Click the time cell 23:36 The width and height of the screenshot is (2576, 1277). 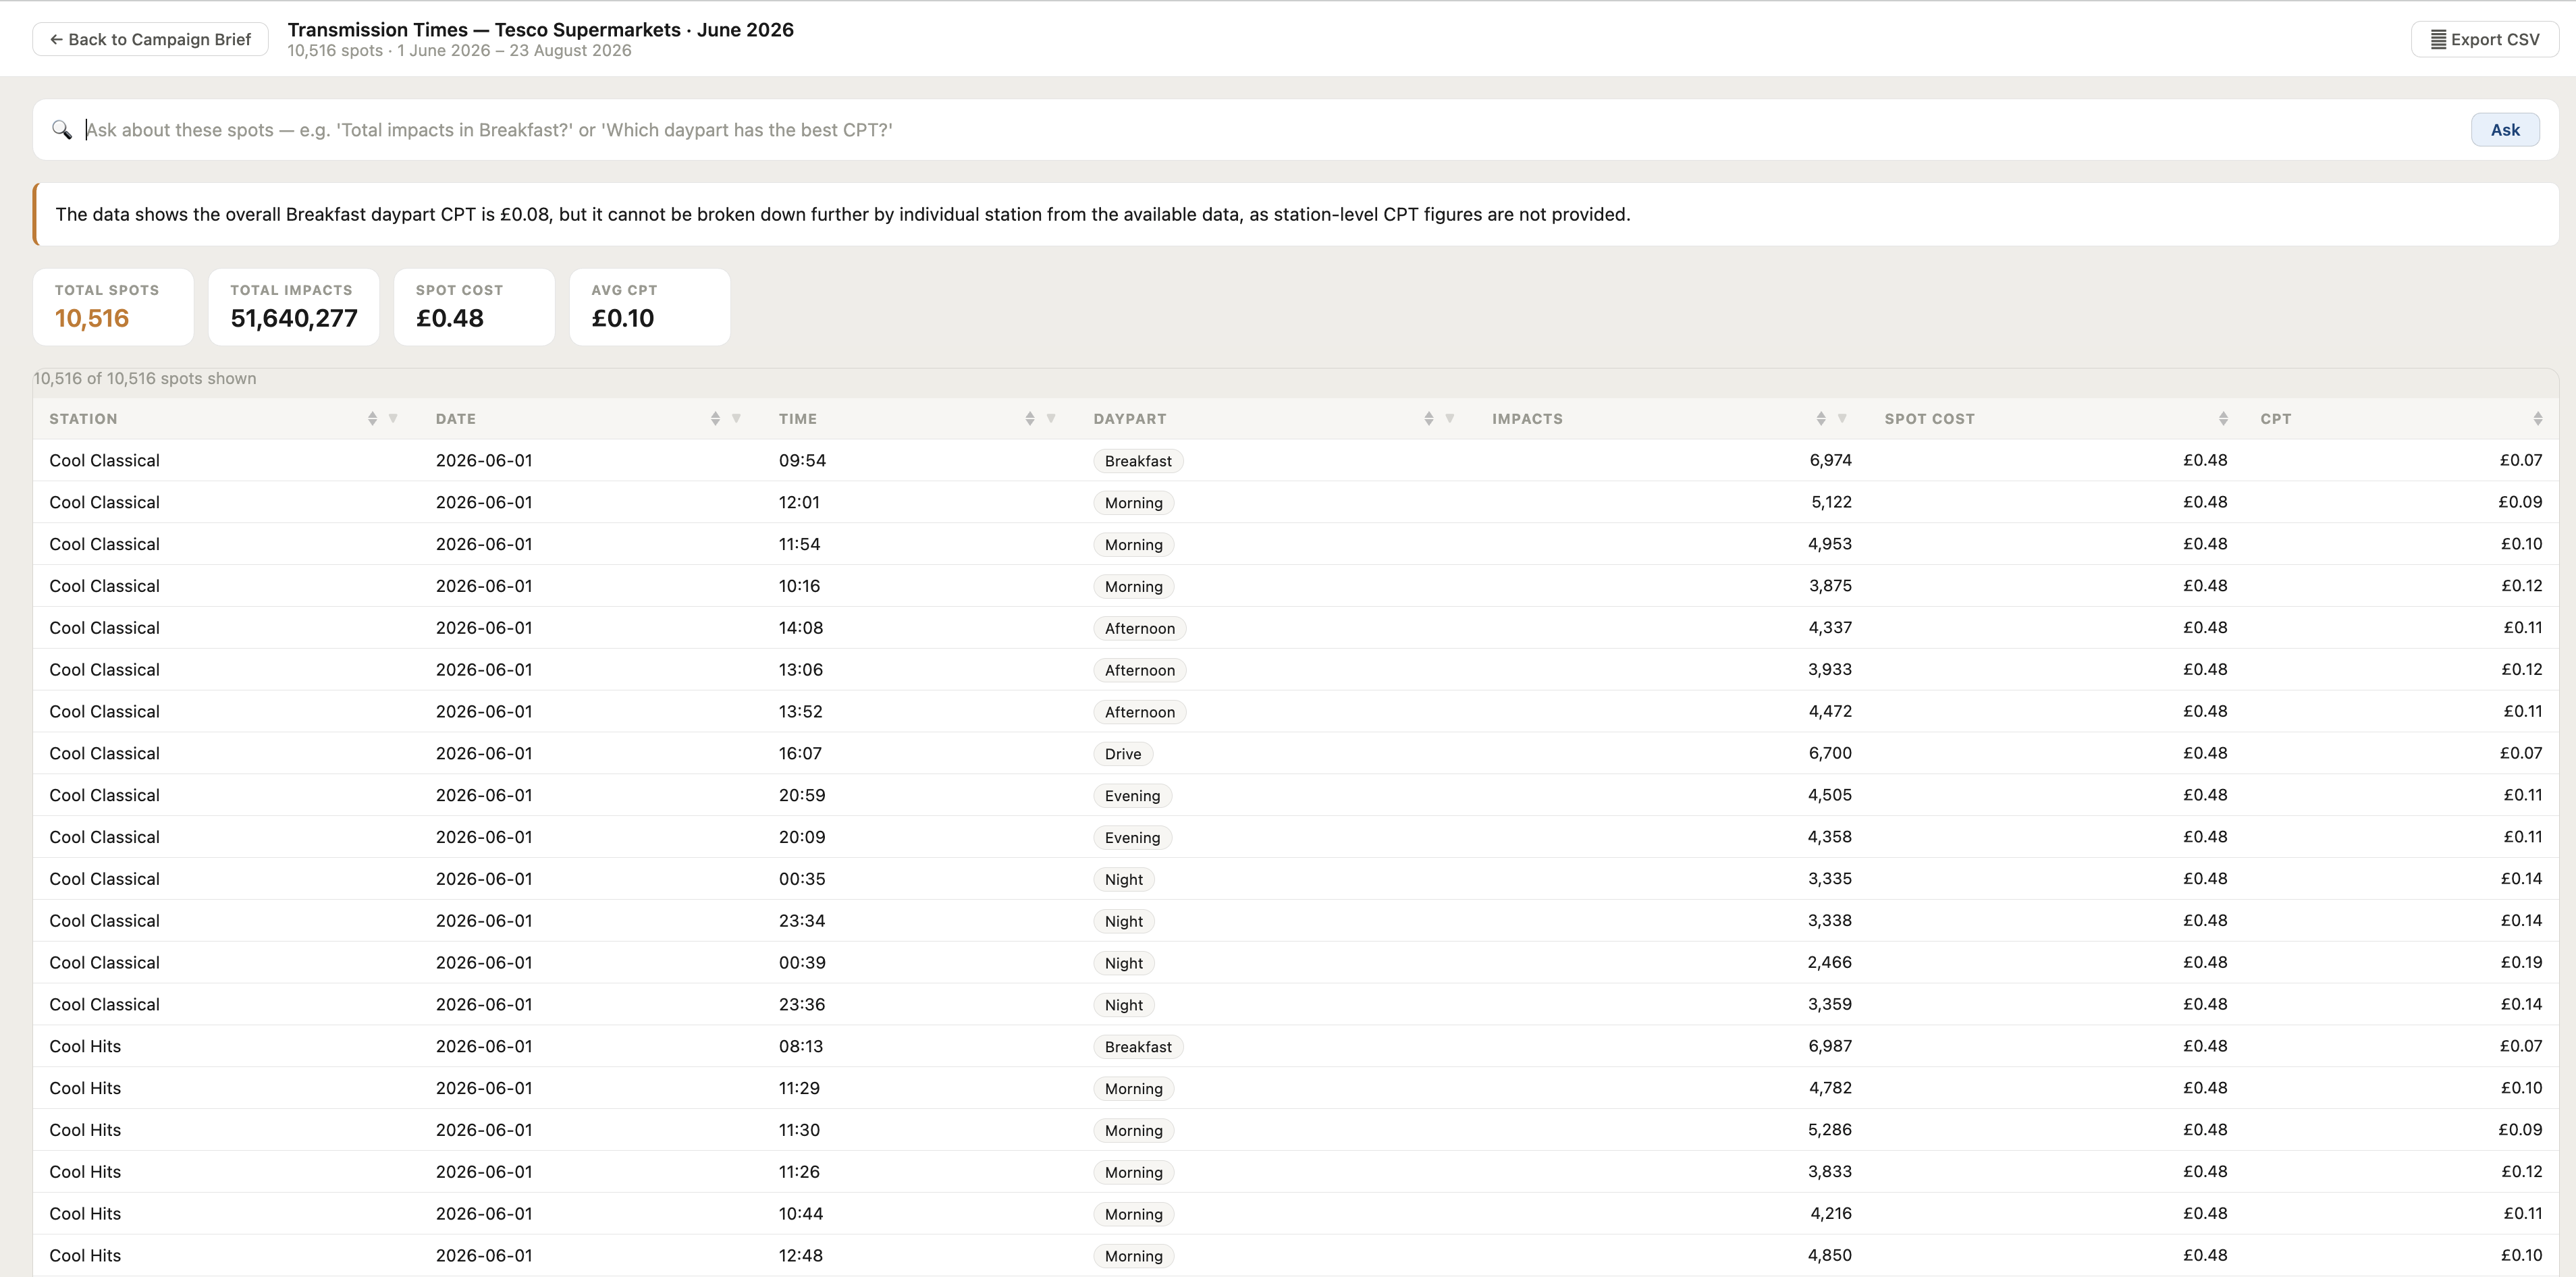(802, 1005)
